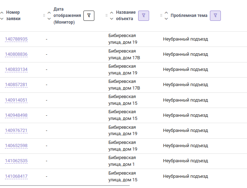Open filter for Проблемная тема column

[x=215, y=16]
